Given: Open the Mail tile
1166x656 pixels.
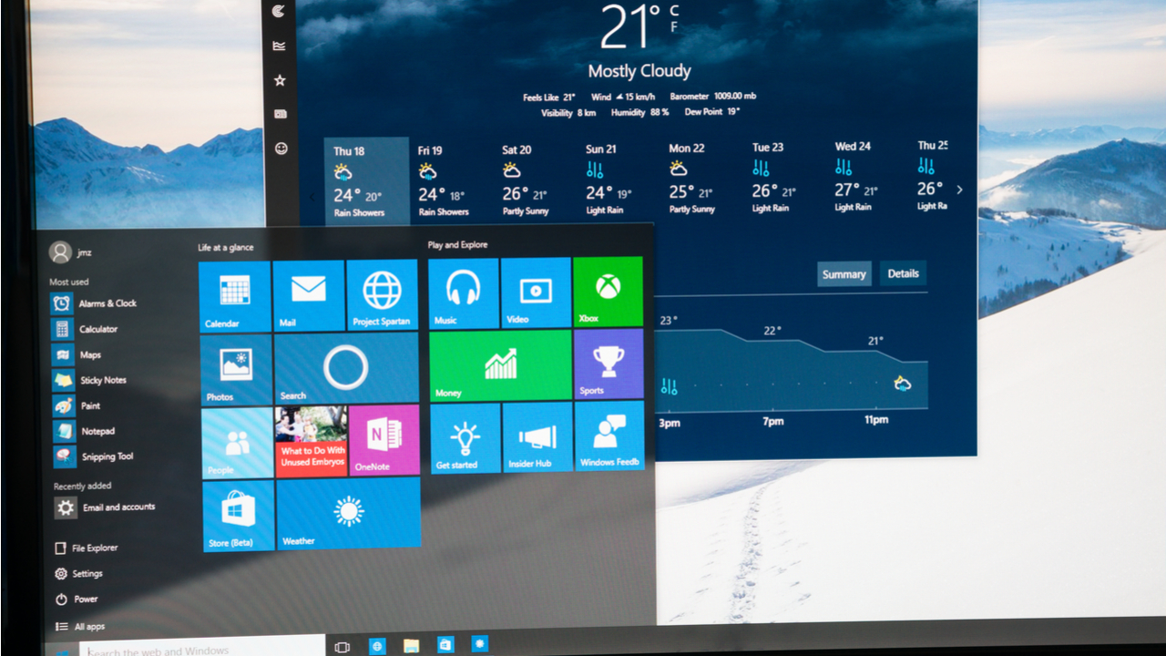Looking at the screenshot, I should 308,294.
